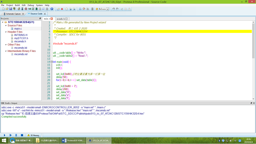The height and width of the screenshot is (144, 256).
Task: Open the Project menu
Action: tap(9, 5)
